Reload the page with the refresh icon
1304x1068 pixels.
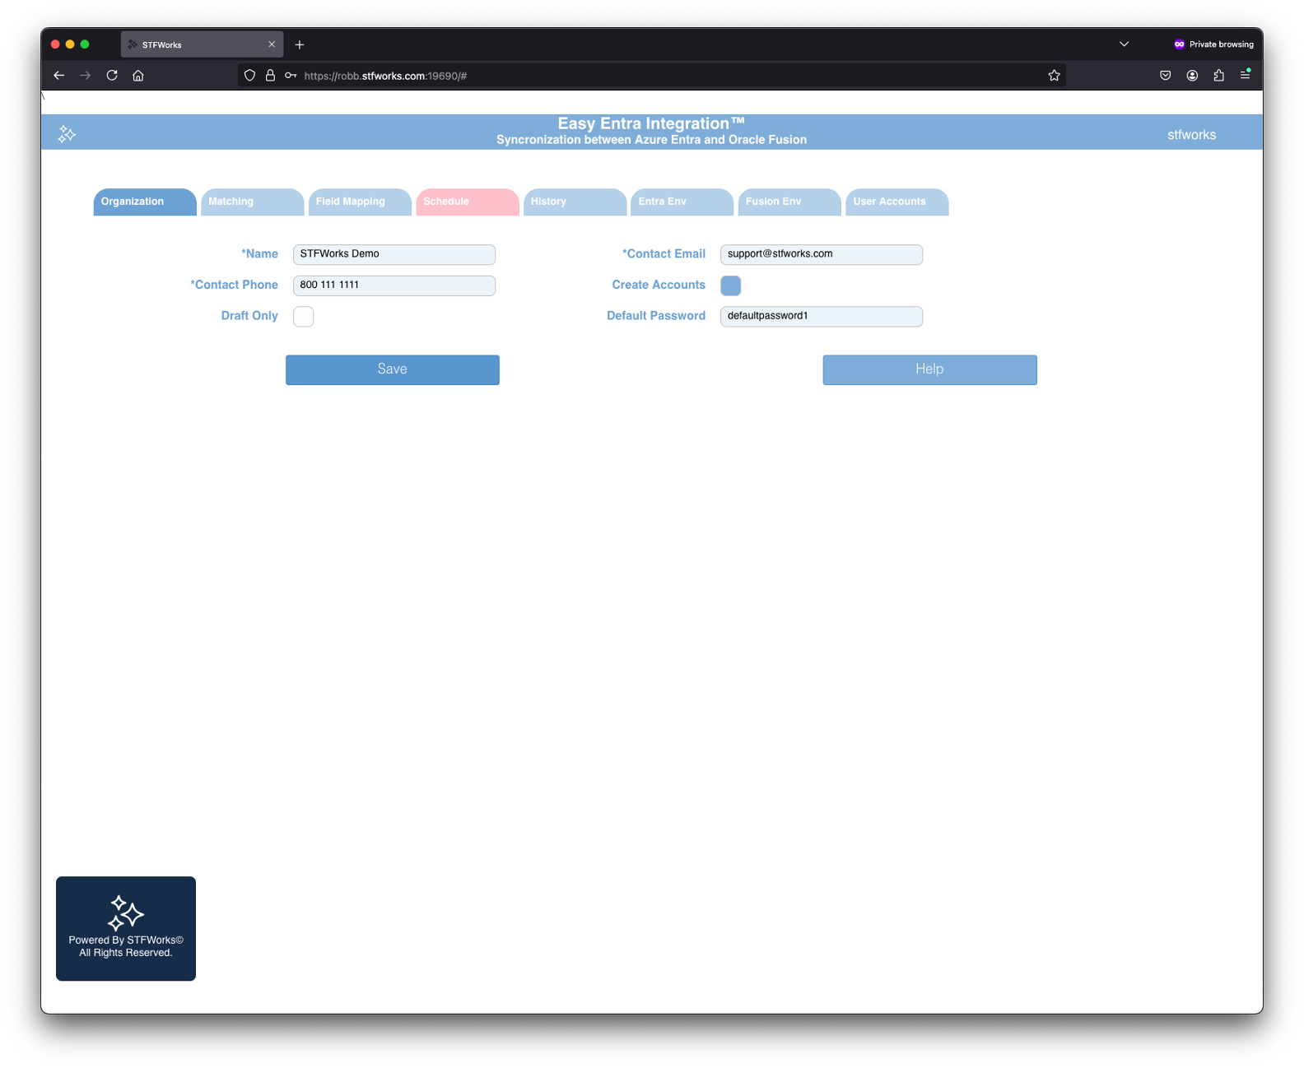pyautogui.click(x=112, y=76)
